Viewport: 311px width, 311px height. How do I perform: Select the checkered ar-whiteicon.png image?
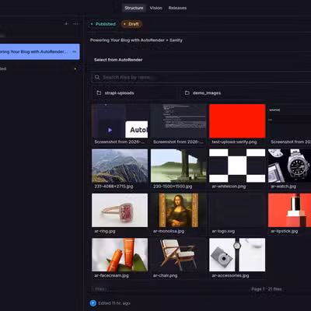tap(237, 166)
